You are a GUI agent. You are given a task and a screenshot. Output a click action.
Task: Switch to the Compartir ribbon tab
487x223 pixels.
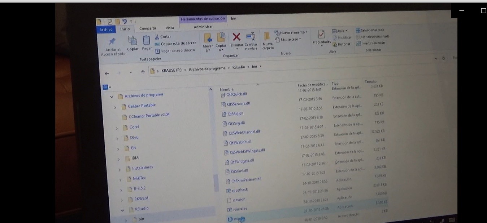148,28
